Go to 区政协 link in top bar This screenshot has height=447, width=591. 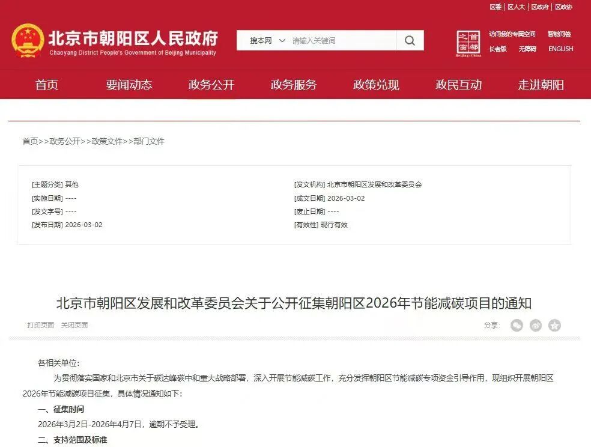563,7
